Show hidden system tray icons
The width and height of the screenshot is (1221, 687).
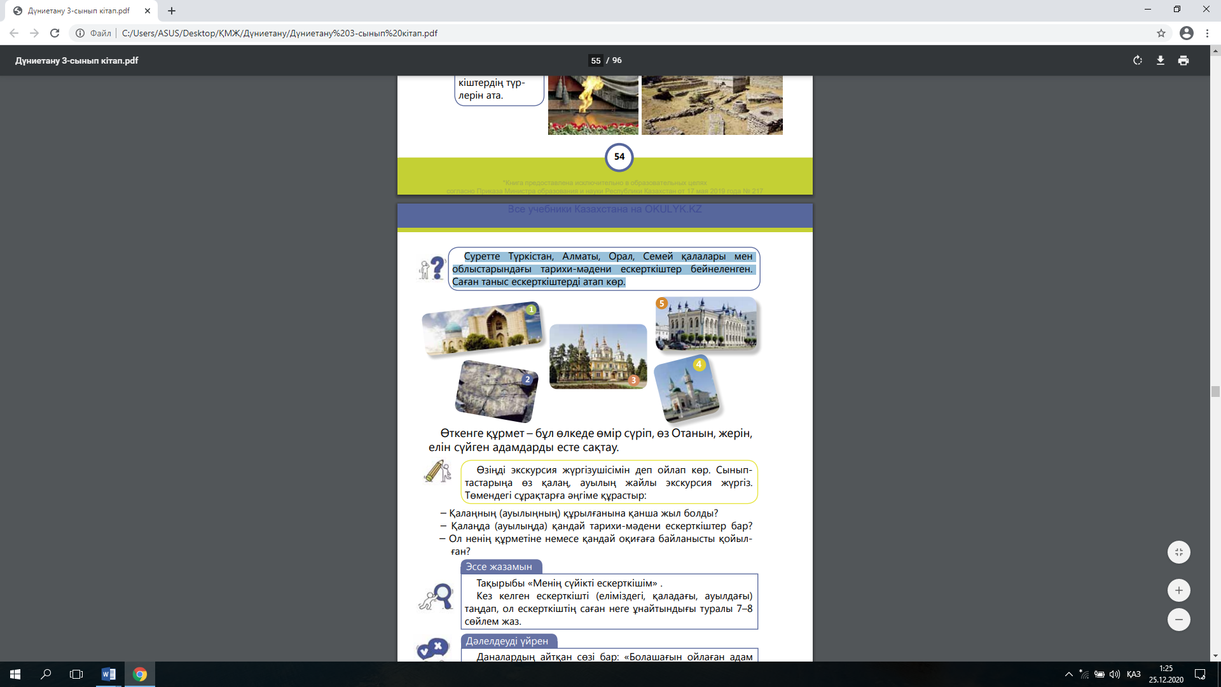point(1069,674)
